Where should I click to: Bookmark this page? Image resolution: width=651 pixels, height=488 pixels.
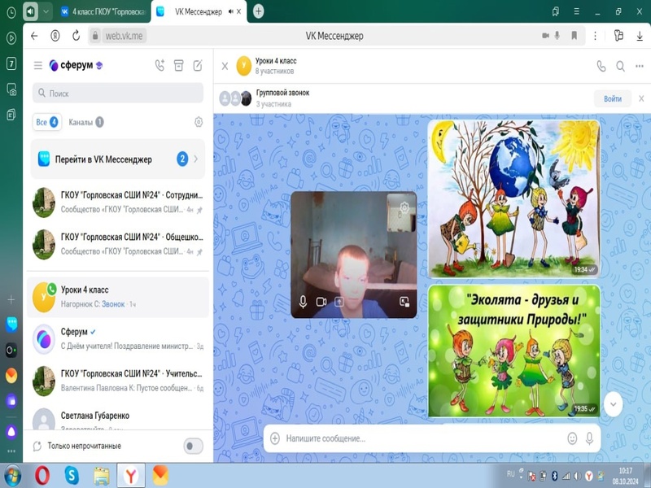coord(575,36)
